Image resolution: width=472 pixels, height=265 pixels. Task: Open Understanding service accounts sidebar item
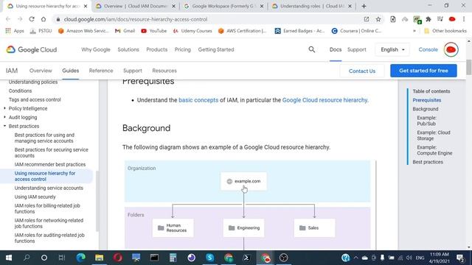[x=49, y=188]
